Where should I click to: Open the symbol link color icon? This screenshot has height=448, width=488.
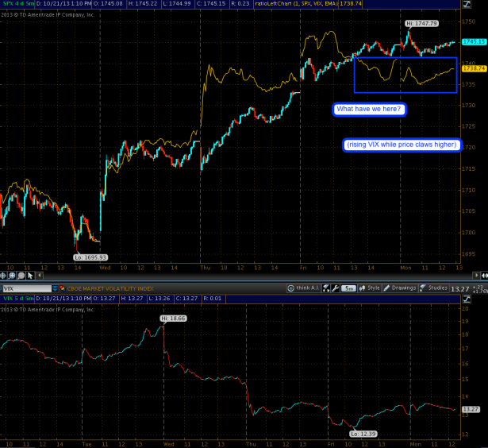point(62,288)
